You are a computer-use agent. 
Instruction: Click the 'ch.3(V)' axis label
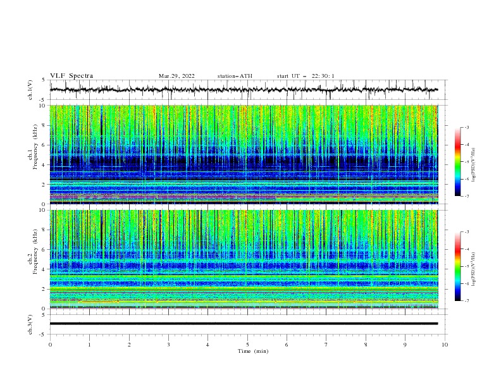click(x=30, y=324)
